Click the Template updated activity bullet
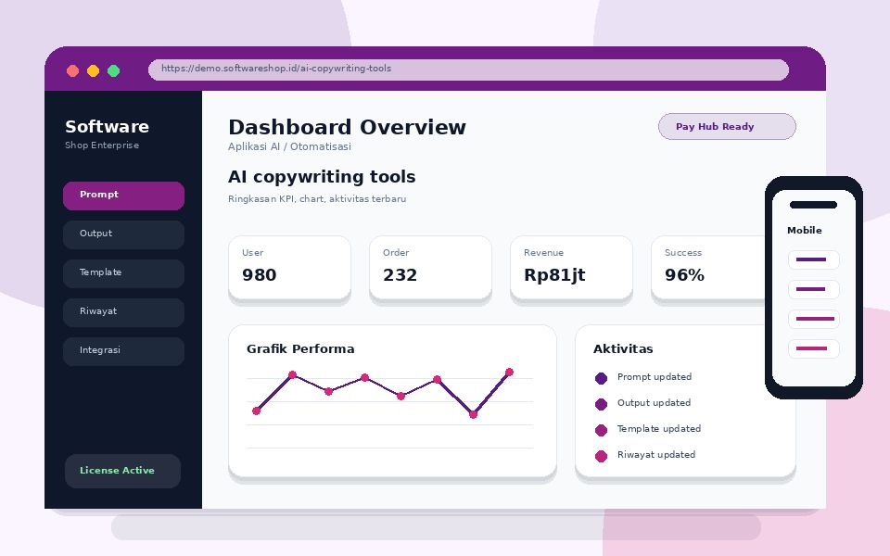 click(601, 430)
